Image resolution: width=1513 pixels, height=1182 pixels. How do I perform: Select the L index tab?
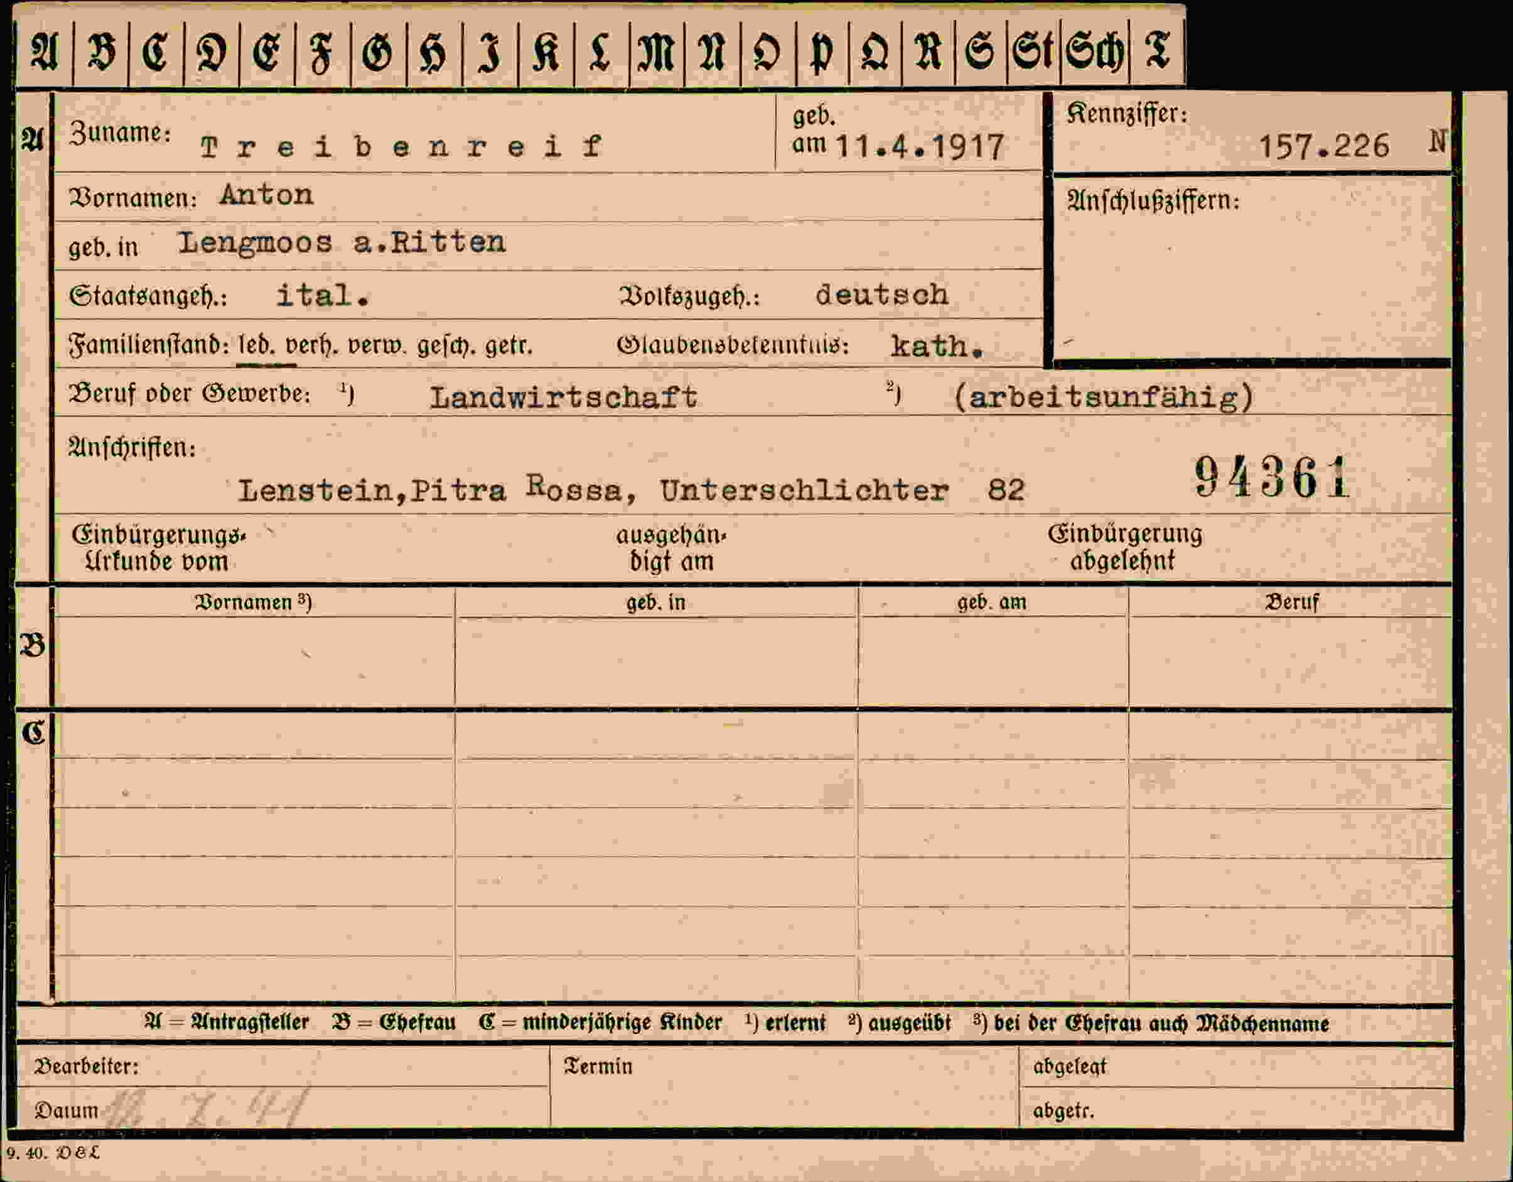[601, 53]
